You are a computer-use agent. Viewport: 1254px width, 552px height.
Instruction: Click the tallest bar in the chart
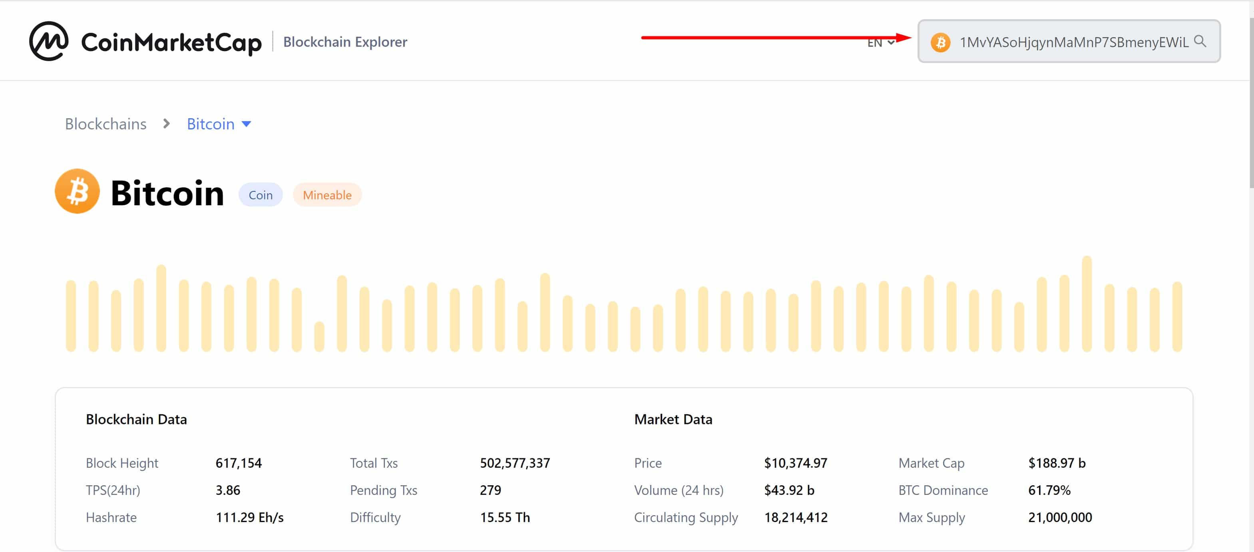[1087, 303]
